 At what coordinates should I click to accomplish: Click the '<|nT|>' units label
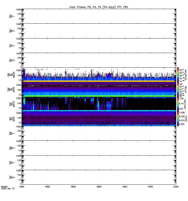(x=186, y=119)
